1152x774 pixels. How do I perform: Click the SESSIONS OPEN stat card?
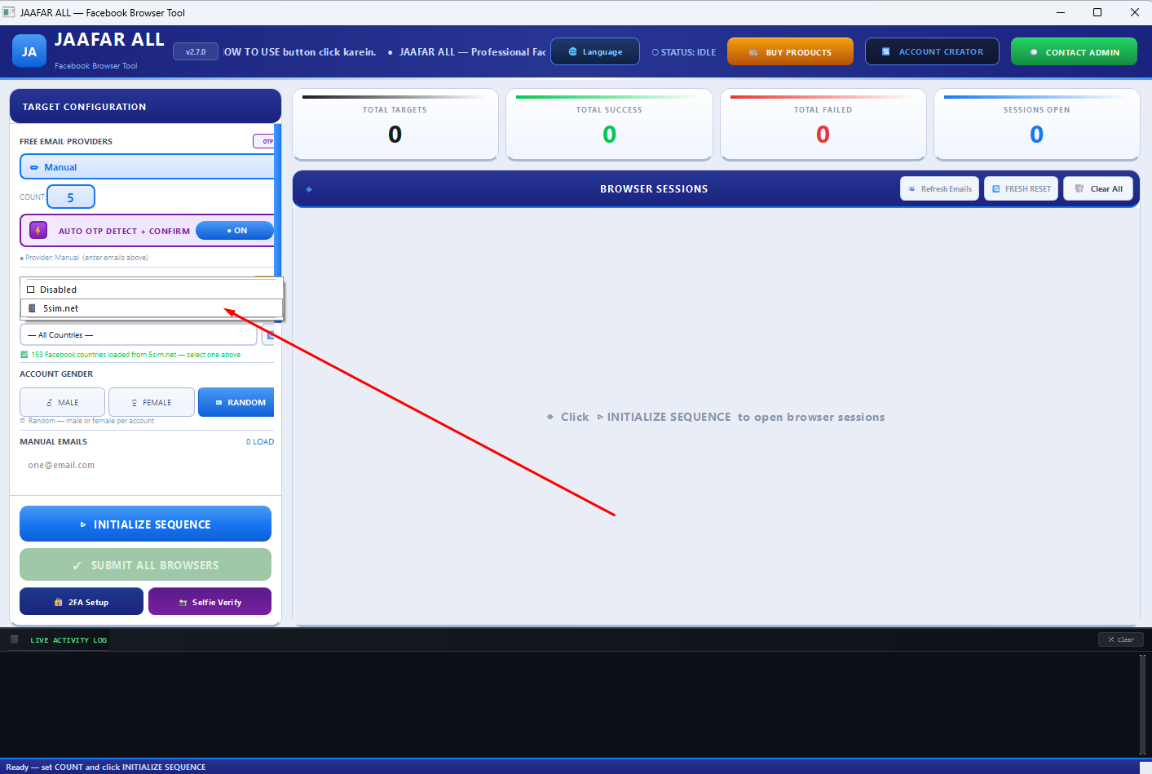1037,125
